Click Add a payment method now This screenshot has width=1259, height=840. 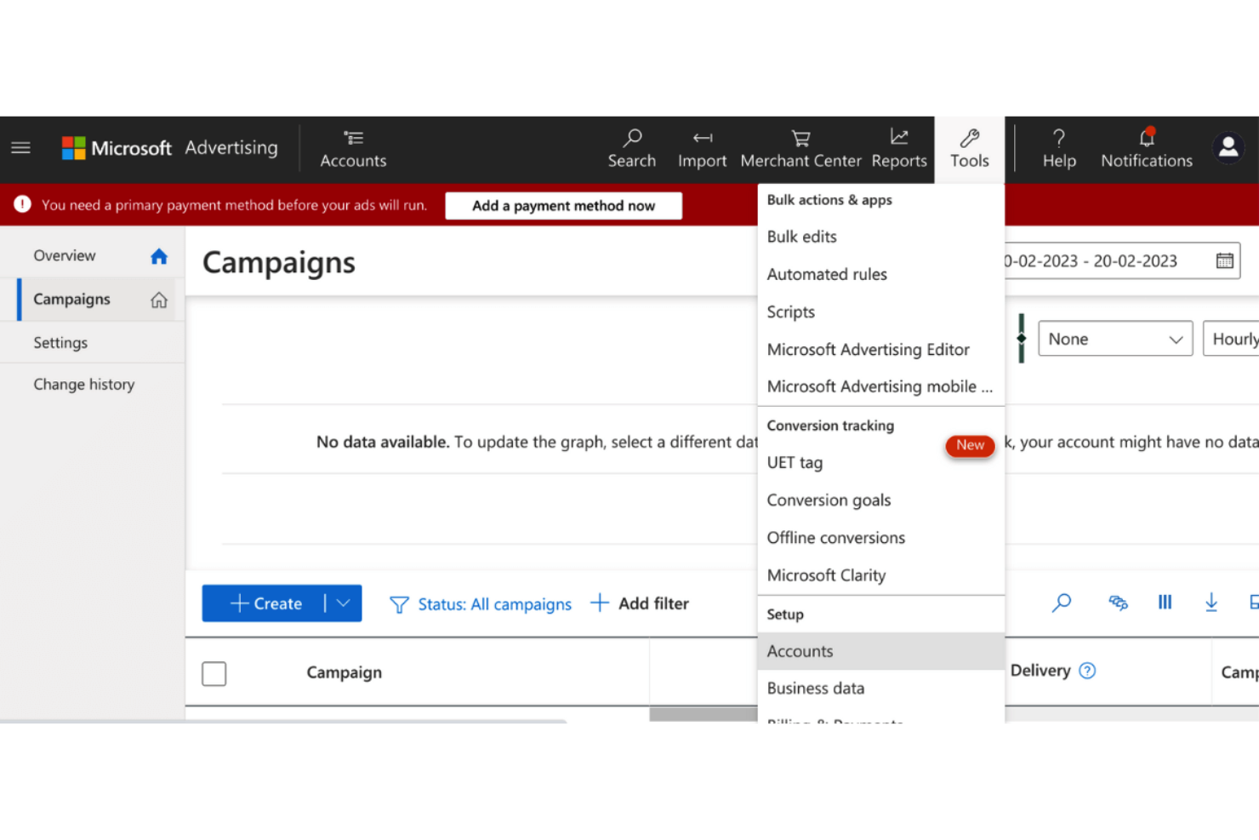563,205
